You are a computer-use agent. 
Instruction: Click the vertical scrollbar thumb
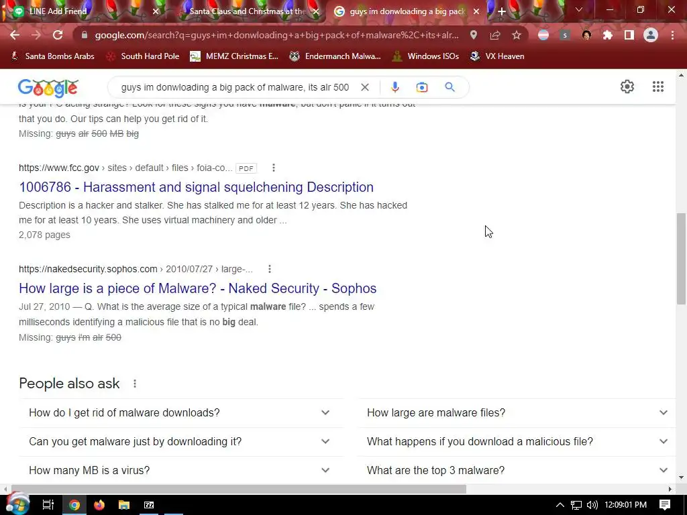[x=681, y=258]
